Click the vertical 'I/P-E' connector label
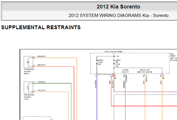The width and height of the screenshot is (177, 120). 115,77
